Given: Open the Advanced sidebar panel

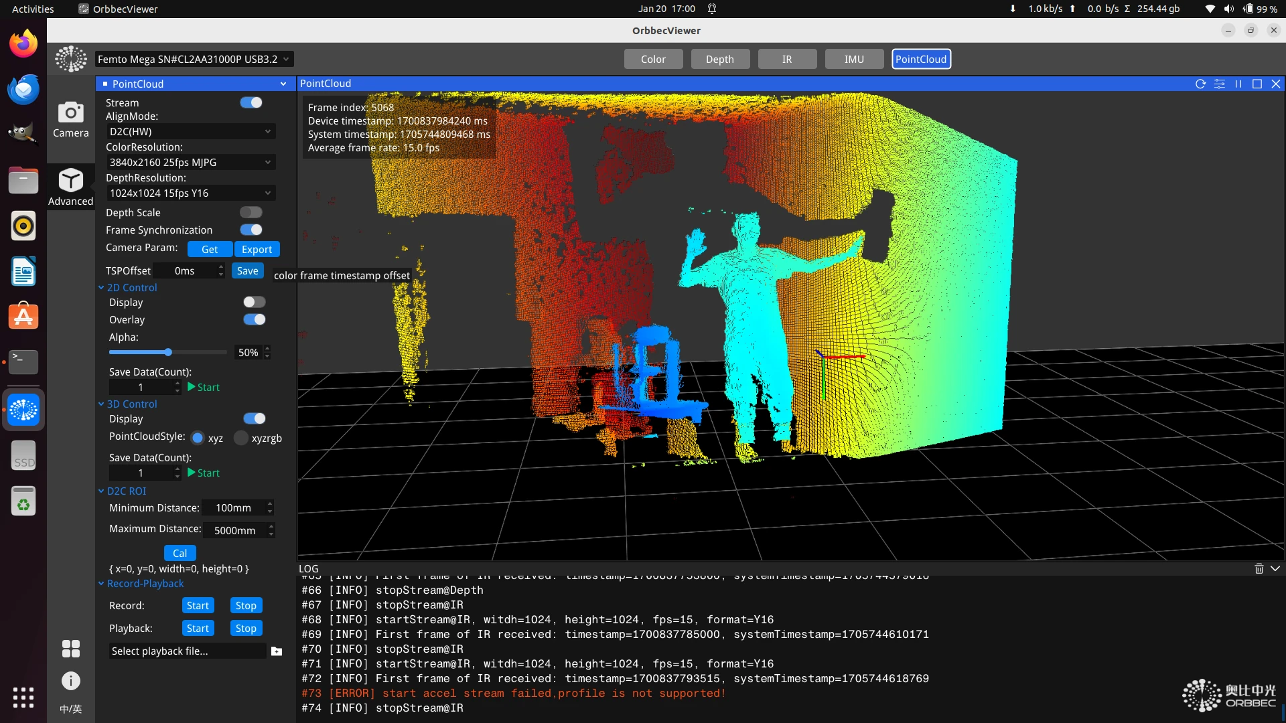Looking at the screenshot, I should [x=70, y=187].
